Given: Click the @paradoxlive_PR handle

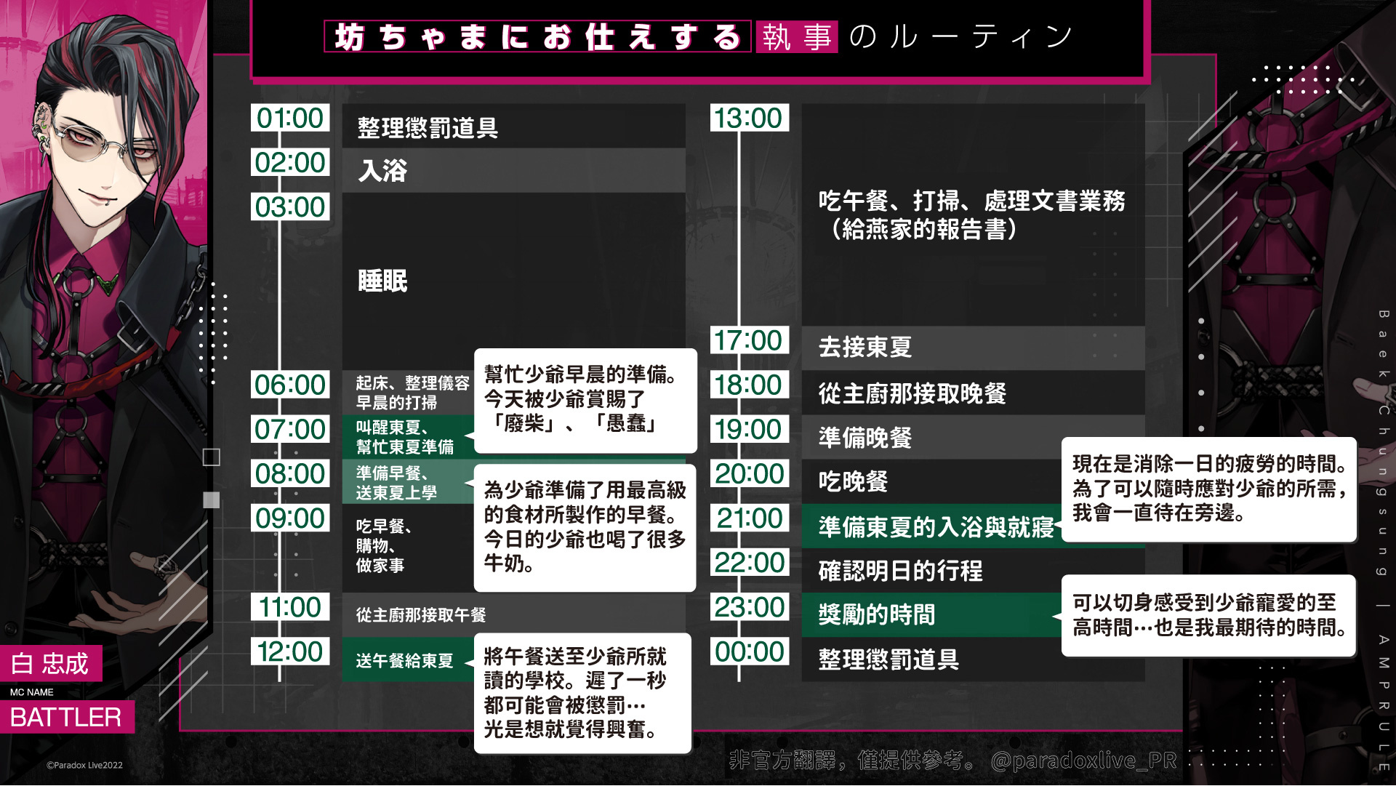Looking at the screenshot, I should 1083,761.
